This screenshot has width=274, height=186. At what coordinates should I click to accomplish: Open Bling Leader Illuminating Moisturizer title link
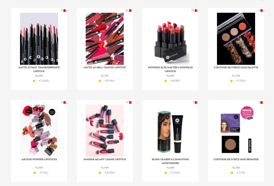click(171, 161)
